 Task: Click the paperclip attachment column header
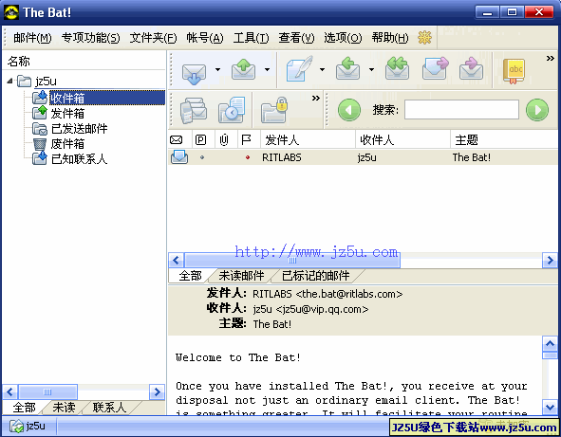224,139
